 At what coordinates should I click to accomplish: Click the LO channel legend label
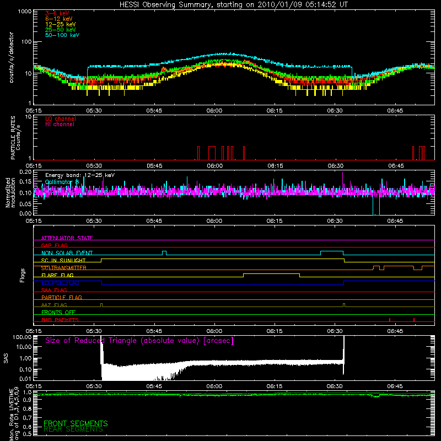coord(61,119)
